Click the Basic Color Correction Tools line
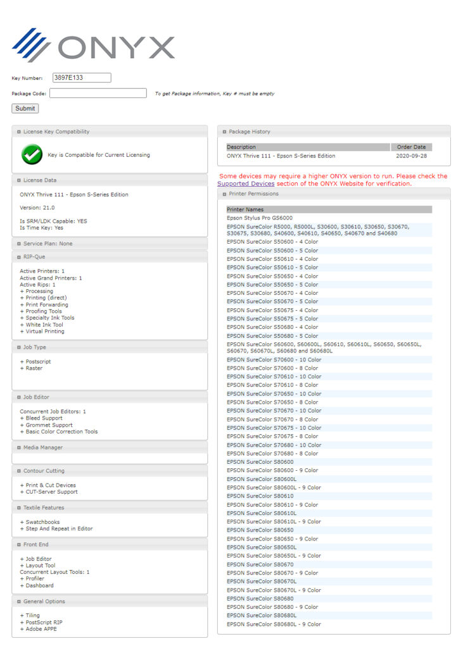Viewport: 463px width, 648px height. (x=59, y=432)
